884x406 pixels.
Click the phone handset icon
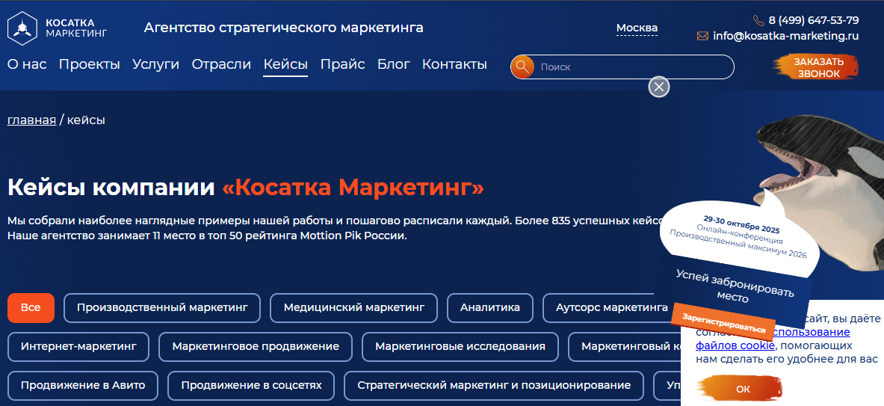759,21
